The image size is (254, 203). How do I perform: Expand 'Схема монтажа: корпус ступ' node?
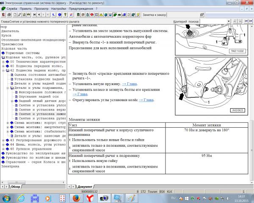(8, 123)
